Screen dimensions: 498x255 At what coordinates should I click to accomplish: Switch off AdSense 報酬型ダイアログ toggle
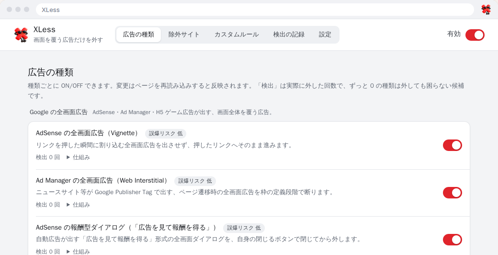coord(452,240)
